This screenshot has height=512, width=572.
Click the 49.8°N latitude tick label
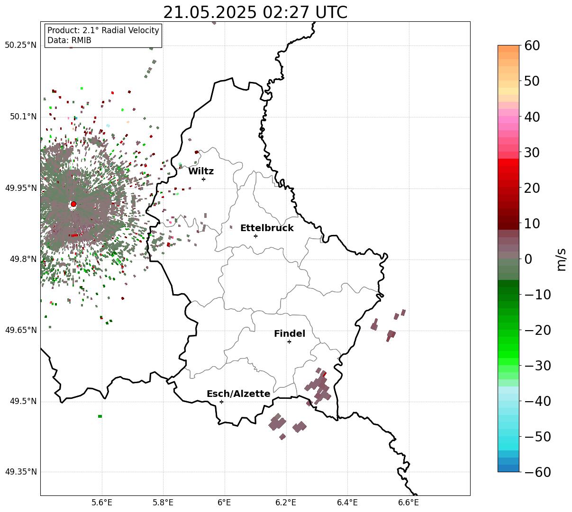pos(23,259)
